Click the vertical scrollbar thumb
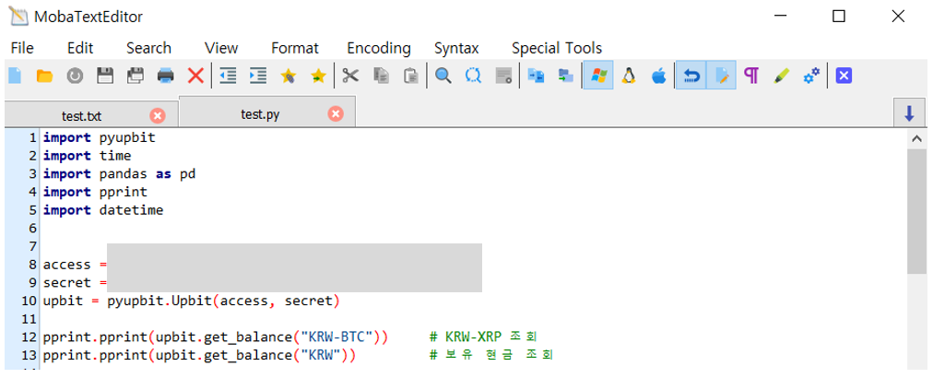The width and height of the screenshot is (933, 390). (x=916, y=211)
